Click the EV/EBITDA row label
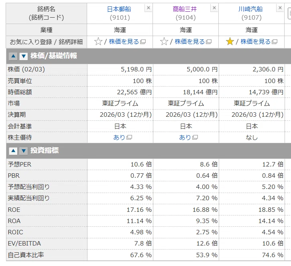Screen dimensions: 291x266 tap(24, 244)
